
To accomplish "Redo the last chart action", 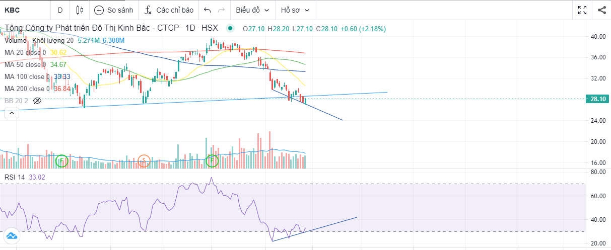I will coord(222,10).
